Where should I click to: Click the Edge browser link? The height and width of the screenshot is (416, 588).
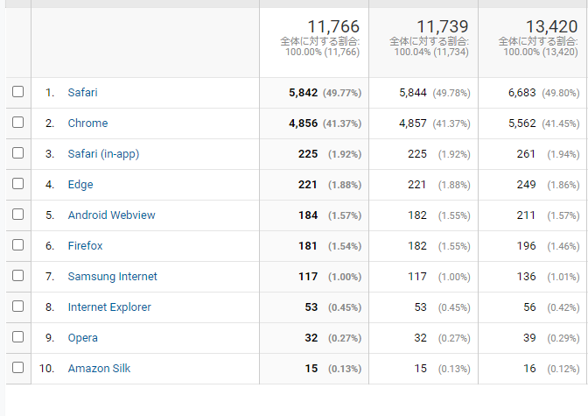[80, 185]
